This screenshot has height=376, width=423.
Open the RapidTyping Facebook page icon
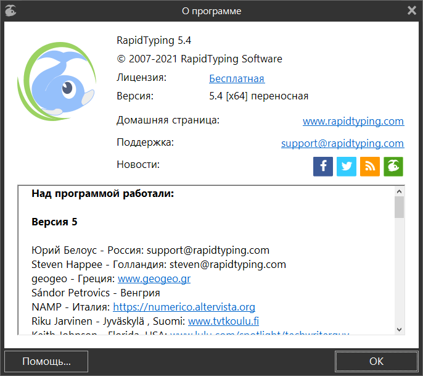pyautogui.click(x=323, y=167)
